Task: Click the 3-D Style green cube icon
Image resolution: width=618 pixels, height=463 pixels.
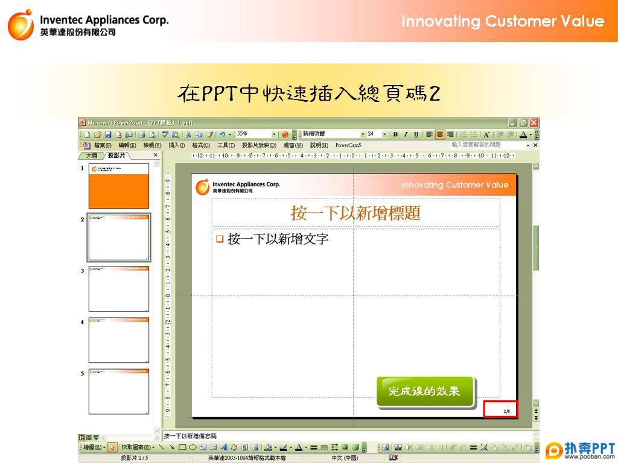Action: [x=355, y=447]
